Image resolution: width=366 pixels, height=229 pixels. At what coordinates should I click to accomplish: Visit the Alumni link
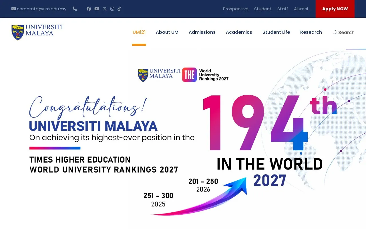tap(301, 9)
